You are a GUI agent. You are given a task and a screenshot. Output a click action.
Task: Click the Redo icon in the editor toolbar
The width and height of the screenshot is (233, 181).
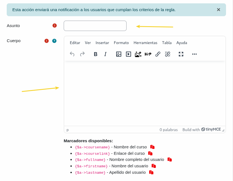pos(82,54)
